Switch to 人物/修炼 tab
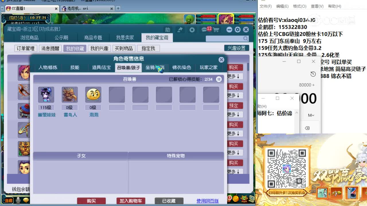The width and height of the screenshot is (367, 206). point(48,68)
